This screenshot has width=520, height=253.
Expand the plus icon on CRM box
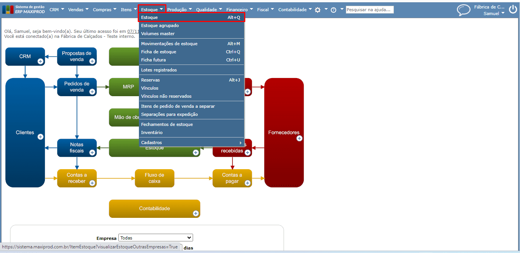coord(40,61)
